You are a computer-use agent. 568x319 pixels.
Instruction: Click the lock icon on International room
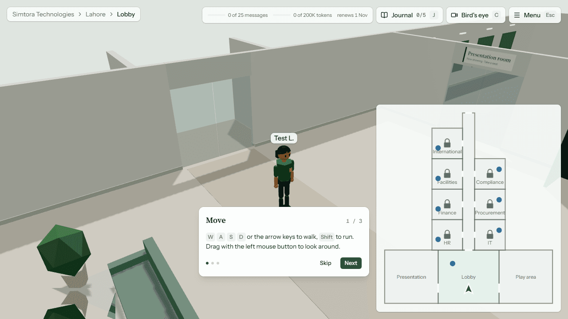pos(447,143)
